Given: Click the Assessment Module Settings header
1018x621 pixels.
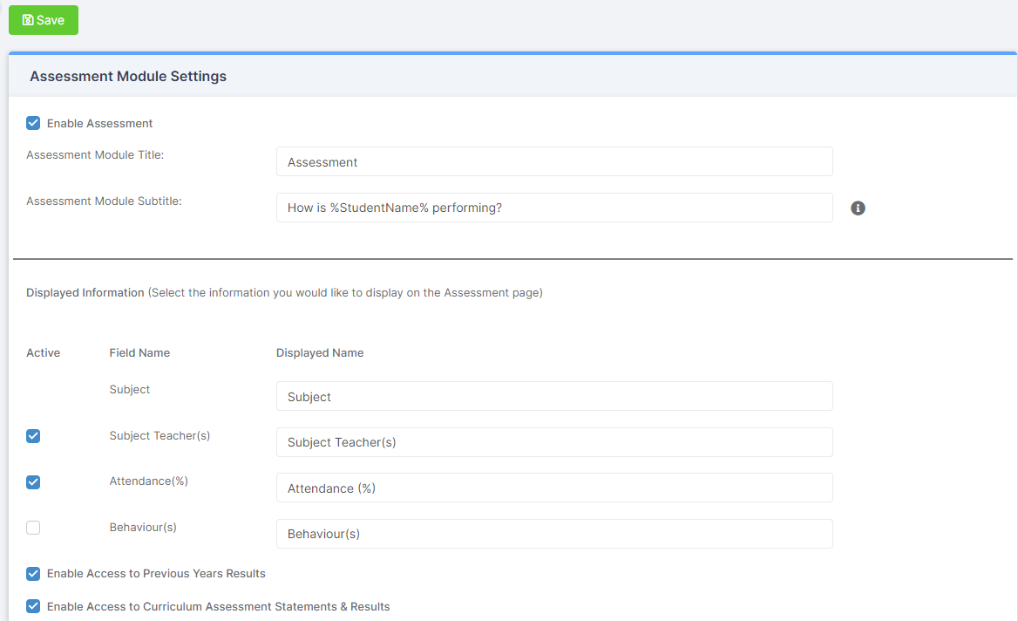Looking at the screenshot, I should [x=127, y=76].
